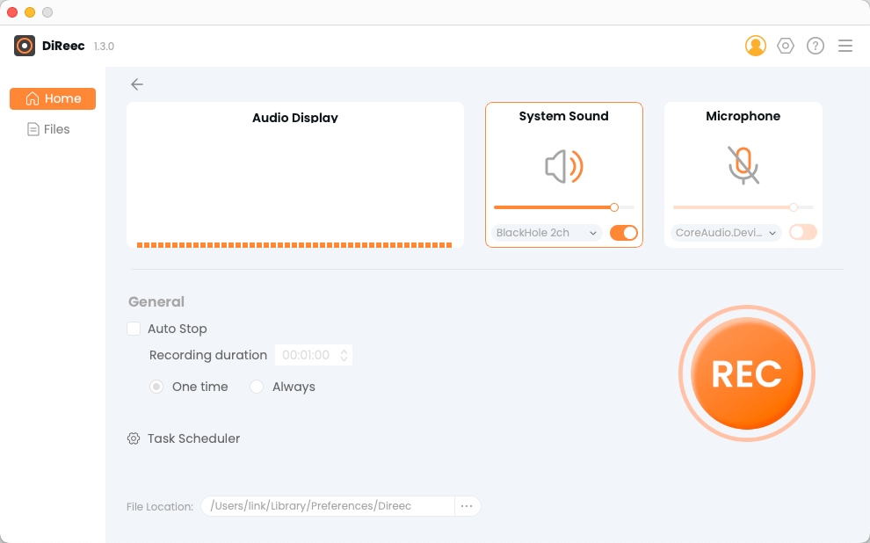The image size is (870, 543).
Task: Open the user account profile icon
Action: point(755,46)
